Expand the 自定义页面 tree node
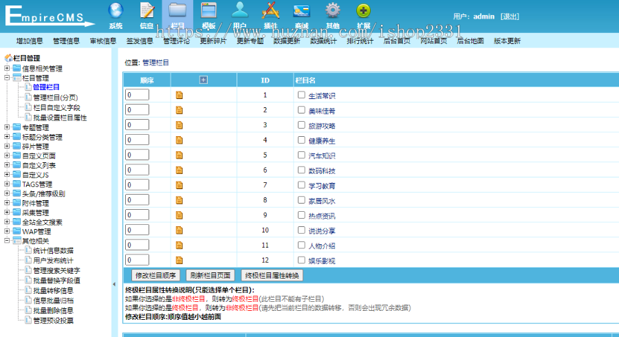This screenshot has height=337, width=619. [x=7, y=155]
